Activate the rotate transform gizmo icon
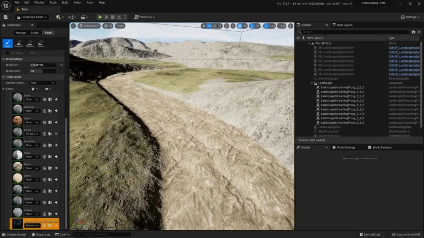The image size is (424, 238). tap(214, 26)
